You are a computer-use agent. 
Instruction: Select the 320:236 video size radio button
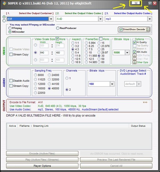tap(35, 45)
